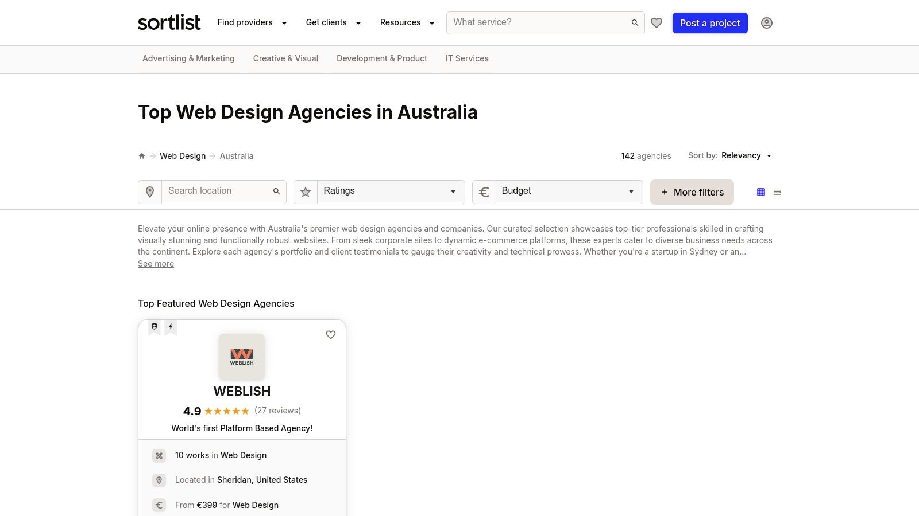The width and height of the screenshot is (919, 516).
Task: Click the Post a project button
Action: pos(710,23)
